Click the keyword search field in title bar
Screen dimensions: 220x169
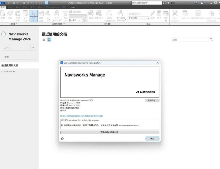[x=147, y=3]
